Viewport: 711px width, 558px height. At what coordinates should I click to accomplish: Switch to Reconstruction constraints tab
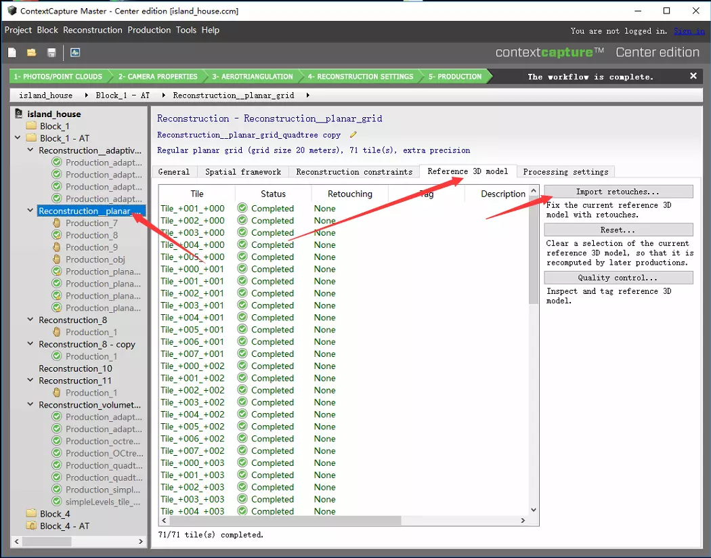(x=354, y=172)
